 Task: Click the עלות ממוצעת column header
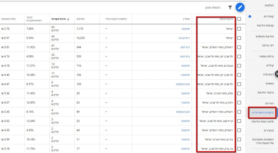9,19
